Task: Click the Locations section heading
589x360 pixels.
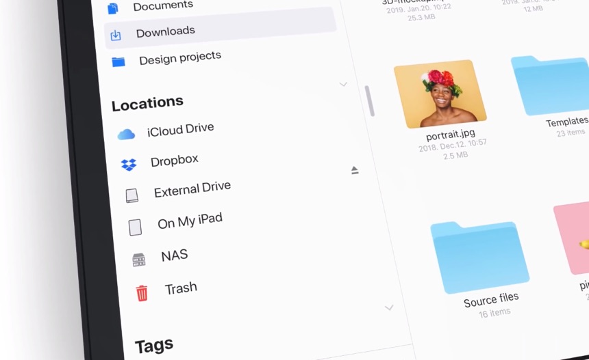Action: (x=147, y=103)
